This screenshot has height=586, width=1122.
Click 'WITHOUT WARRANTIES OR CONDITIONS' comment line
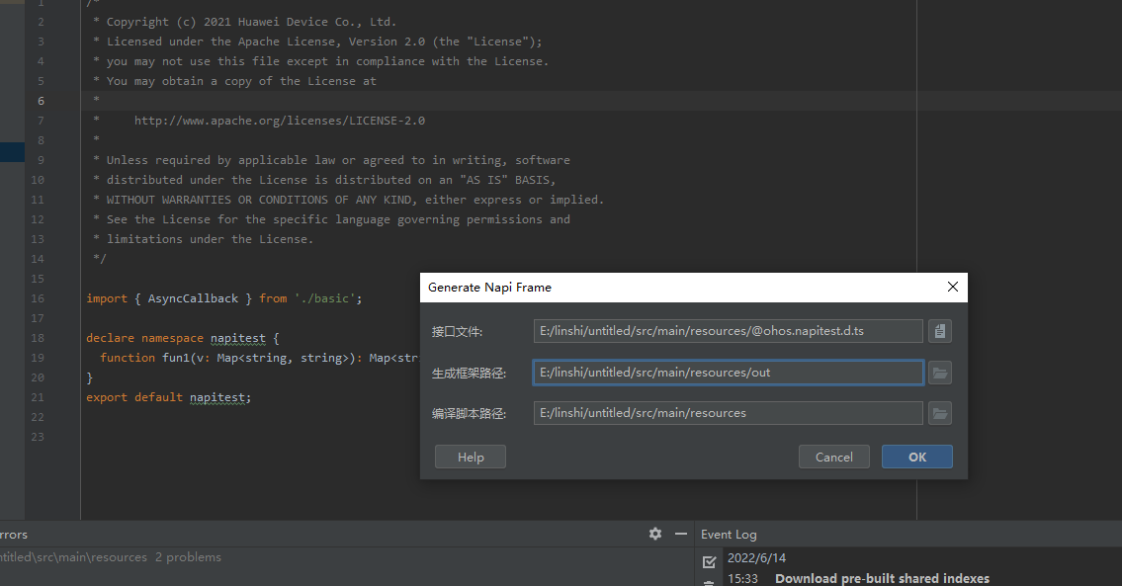(349, 200)
